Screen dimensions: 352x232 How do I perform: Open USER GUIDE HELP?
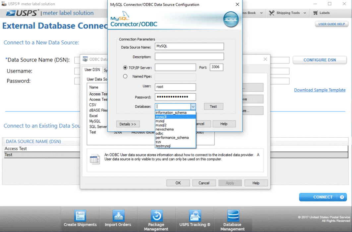click(x=331, y=24)
